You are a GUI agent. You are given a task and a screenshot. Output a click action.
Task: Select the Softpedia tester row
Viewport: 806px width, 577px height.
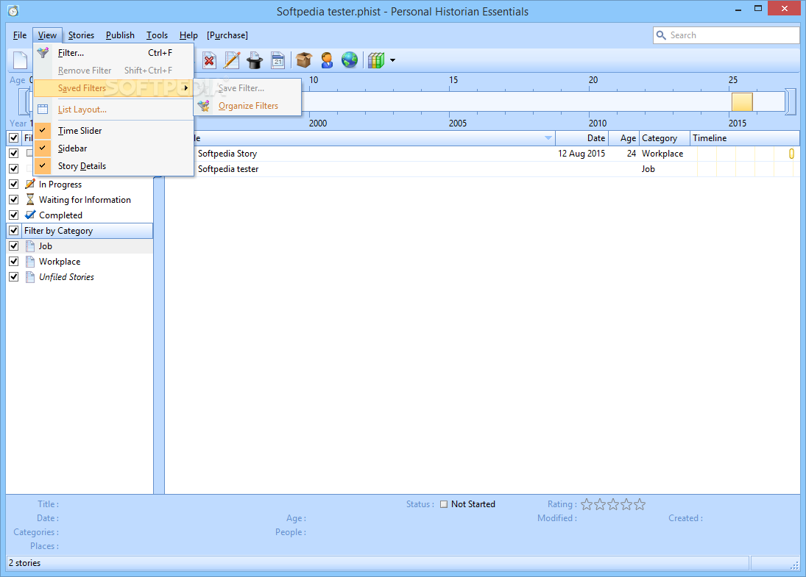[482, 169]
